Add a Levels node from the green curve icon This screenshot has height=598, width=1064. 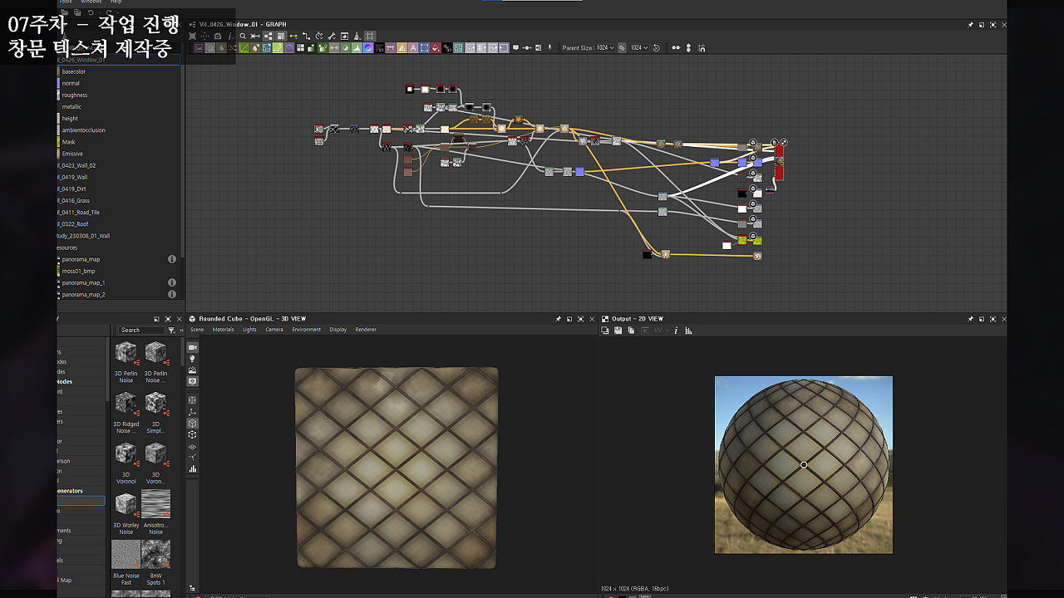point(244,47)
